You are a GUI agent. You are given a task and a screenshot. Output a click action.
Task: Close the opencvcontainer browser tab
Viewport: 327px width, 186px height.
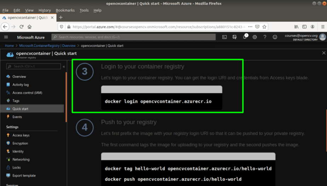(x=52, y=18)
